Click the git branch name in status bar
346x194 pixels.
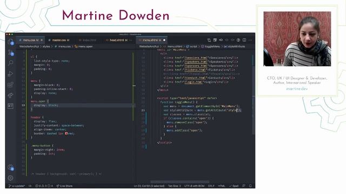click(17, 186)
